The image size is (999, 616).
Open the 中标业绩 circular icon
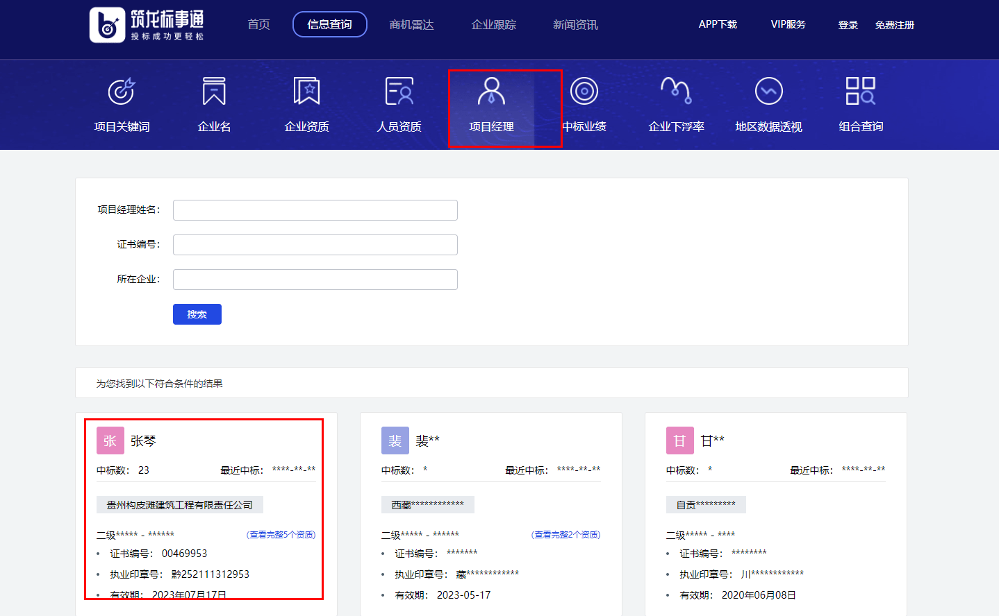(584, 92)
